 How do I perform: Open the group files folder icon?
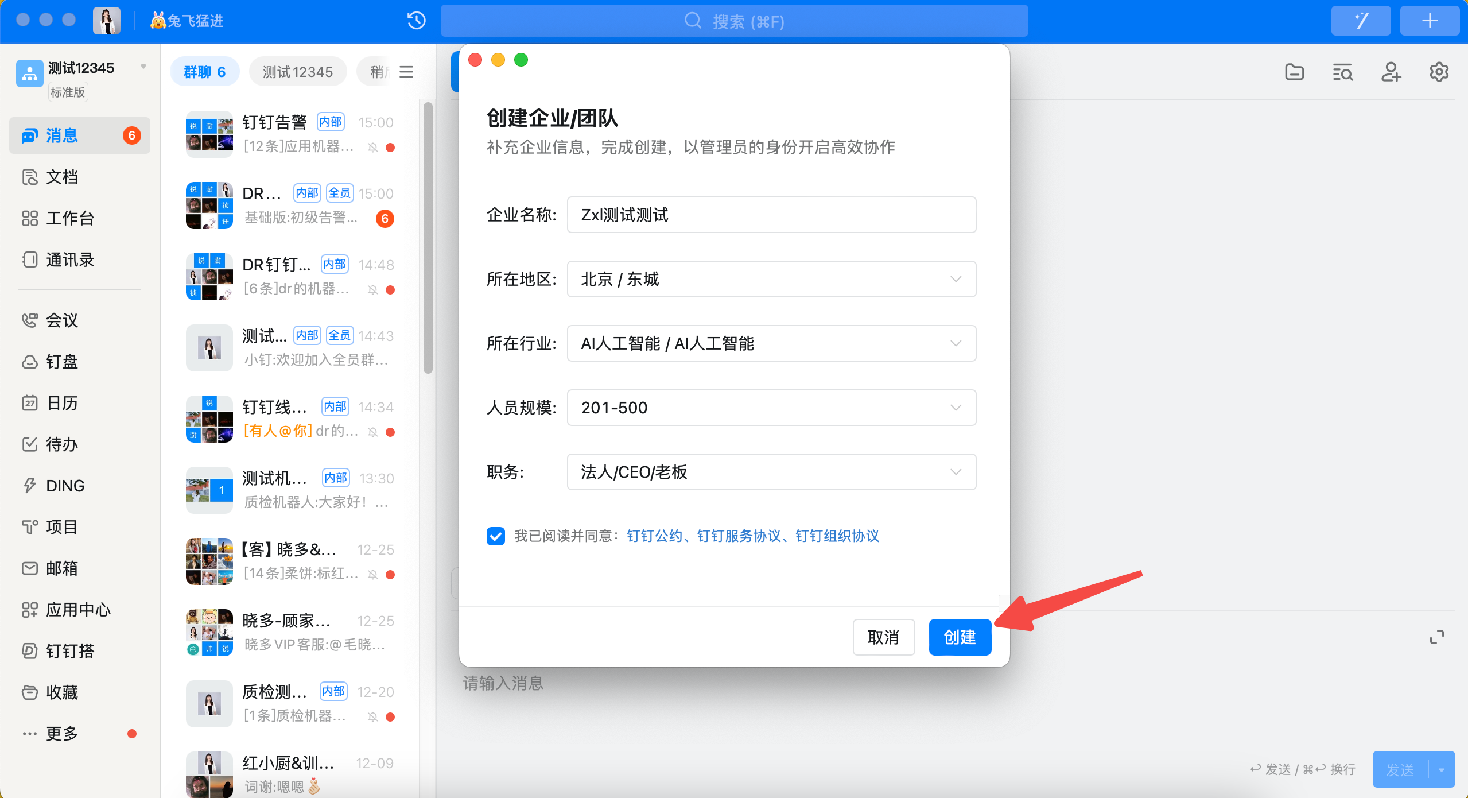coord(1295,72)
